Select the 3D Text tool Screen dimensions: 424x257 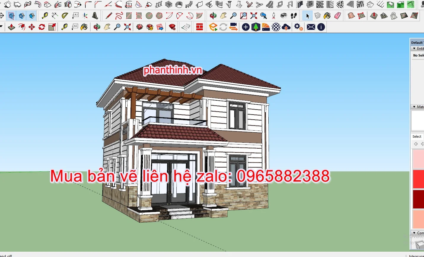click(95, 16)
